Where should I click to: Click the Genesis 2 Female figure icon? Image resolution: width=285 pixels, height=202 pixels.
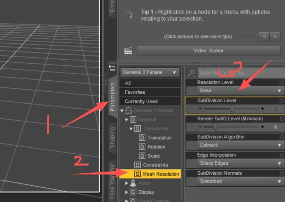click(129, 110)
